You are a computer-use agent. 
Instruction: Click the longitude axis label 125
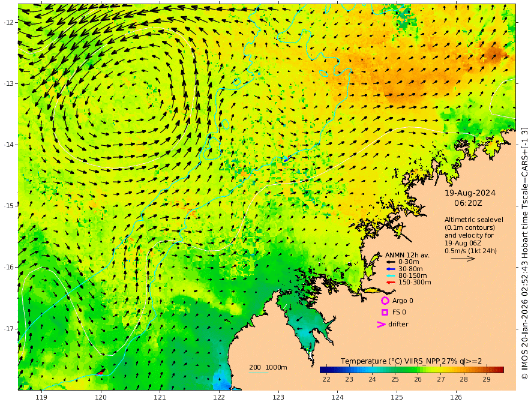[x=397, y=398]
